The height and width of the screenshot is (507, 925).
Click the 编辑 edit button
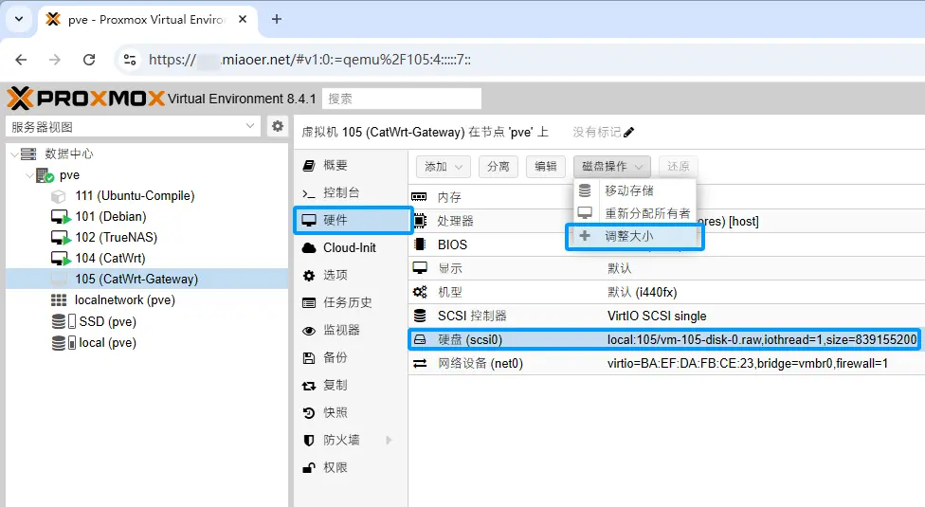pos(546,167)
